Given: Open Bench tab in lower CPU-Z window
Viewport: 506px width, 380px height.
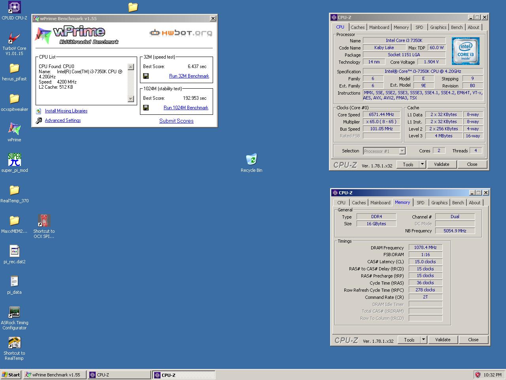Looking at the screenshot, I should 458,203.
